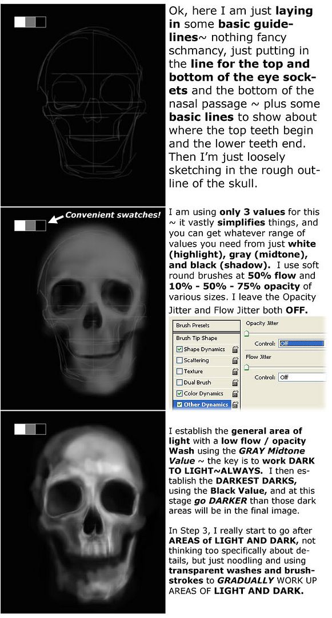Image resolution: width=332 pixels, height=618 pixels.
Task: Click the white arrow pointing to swatches
Action: point(55,219)
